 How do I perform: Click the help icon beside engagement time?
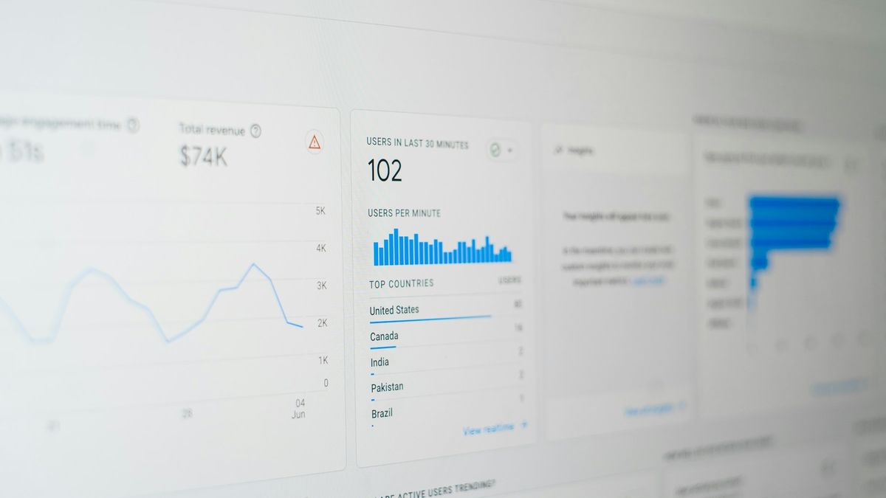click(x=133, y=125)
